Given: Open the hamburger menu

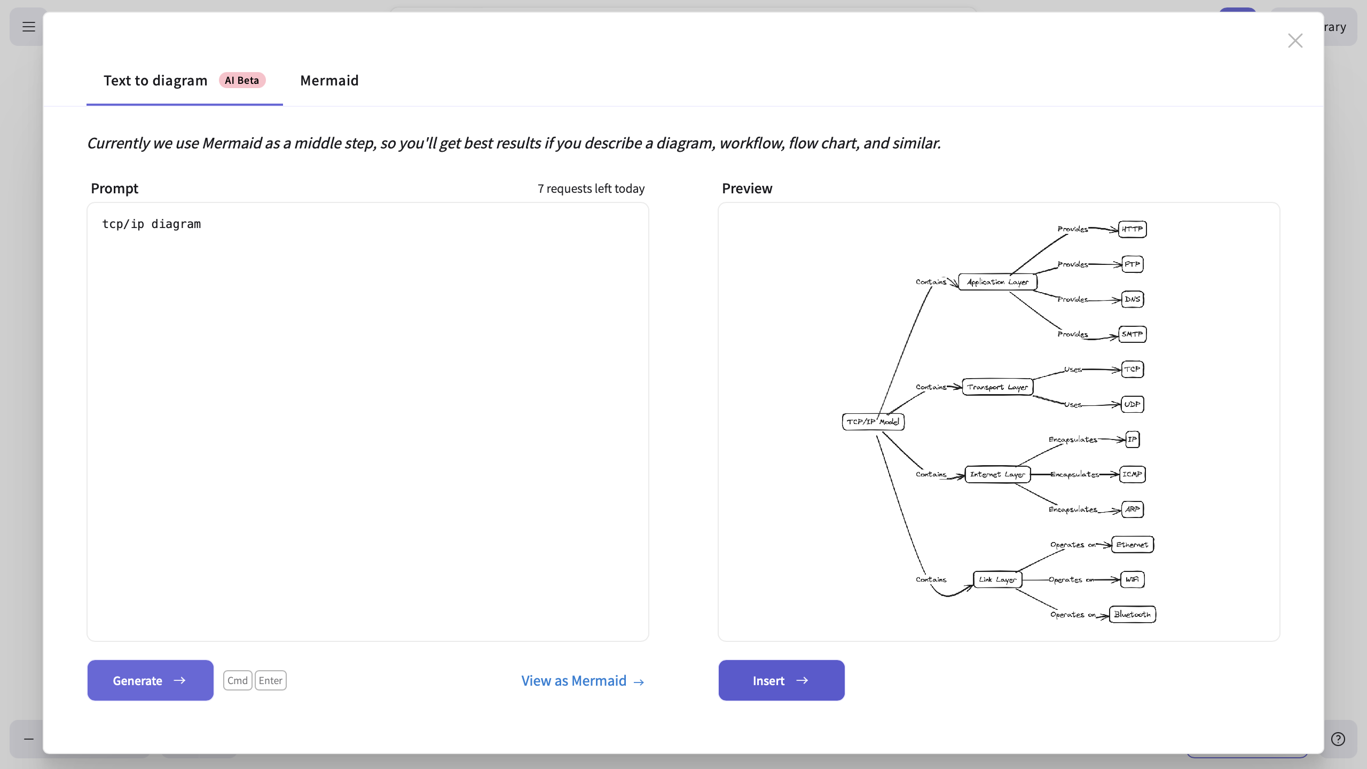Looking at the screenshot, I should (28, 26).
